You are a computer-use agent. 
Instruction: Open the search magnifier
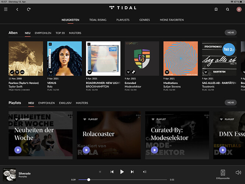pyautogui.click(x=227, y=9)
